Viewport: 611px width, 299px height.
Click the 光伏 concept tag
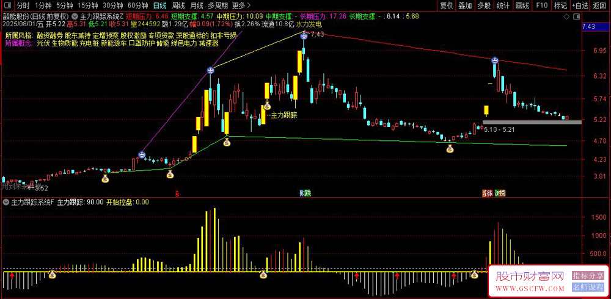pos(43,43)
